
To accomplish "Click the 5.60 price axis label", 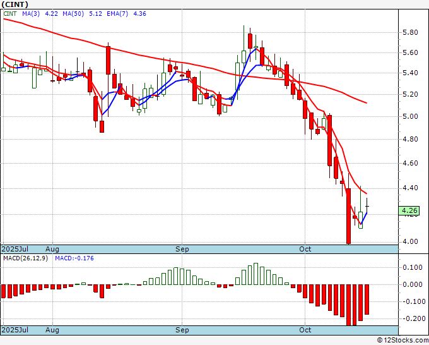I will pyautogui.click(x=411, y=52).
